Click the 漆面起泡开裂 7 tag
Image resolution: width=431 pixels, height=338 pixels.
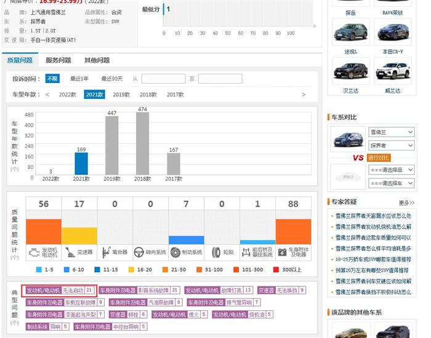coord(65,315)
